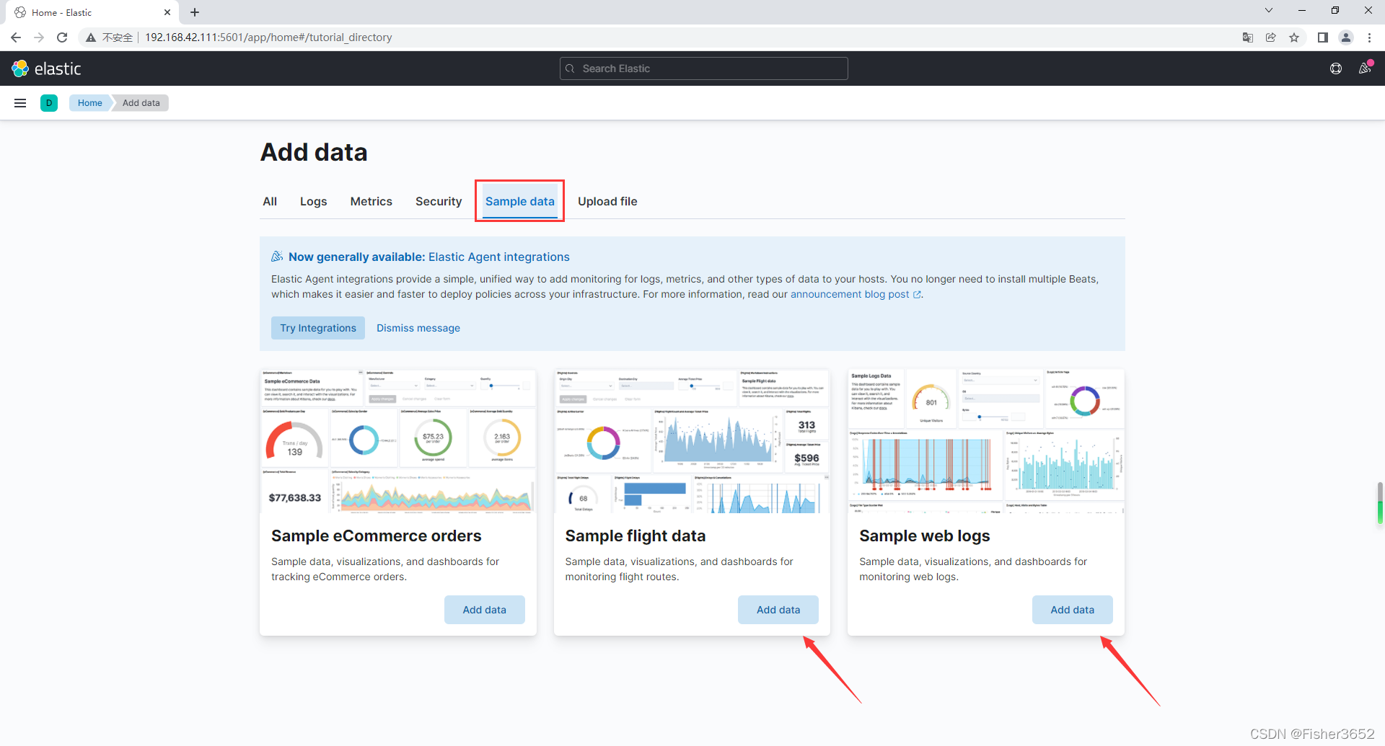This screenshot has height=746, width=1385.
Task: Click the Home breadcrumb
Action: coord(90,103)
